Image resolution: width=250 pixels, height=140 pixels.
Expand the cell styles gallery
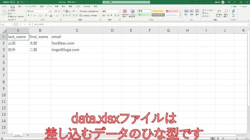click(180, 16)
